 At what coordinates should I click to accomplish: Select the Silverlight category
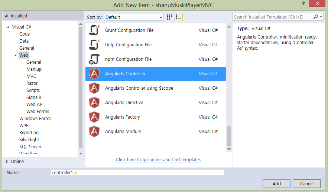(29, 140)
